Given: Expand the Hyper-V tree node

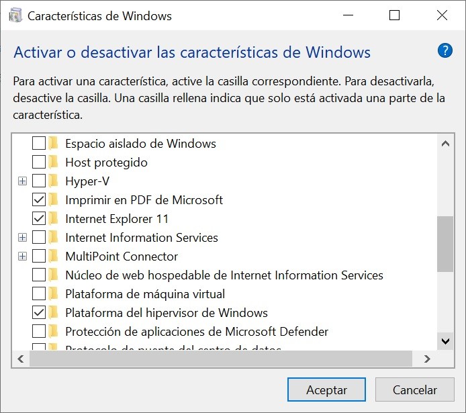Looking at the screenshot, I should pyautogui.click(x=22, y=181).
